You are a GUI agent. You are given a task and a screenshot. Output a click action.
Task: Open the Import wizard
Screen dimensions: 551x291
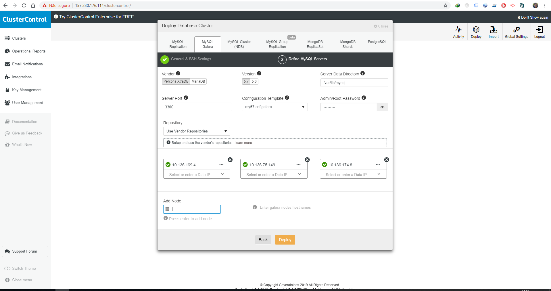tap(493, 32)
